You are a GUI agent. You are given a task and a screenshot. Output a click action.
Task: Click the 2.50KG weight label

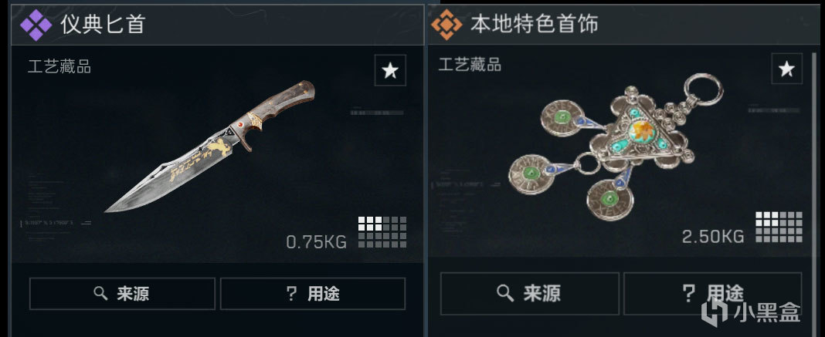point(713,237)
